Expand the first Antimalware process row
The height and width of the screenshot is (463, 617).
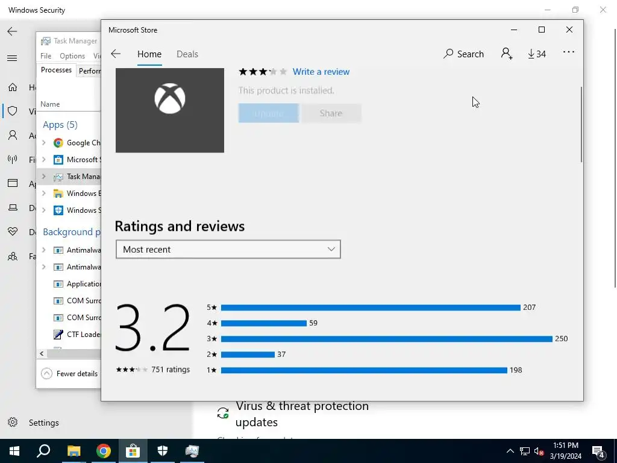click(x=43, y=250)
